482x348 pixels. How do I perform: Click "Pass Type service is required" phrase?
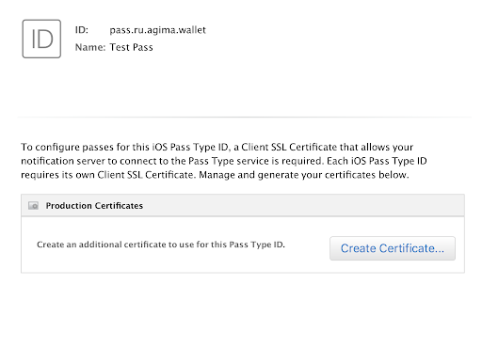(x=255, y=161)
